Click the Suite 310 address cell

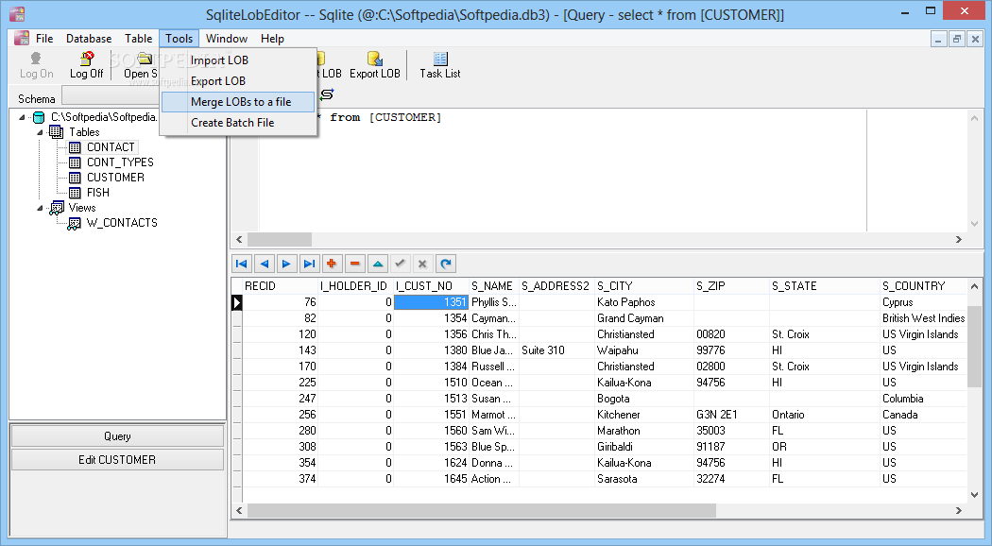[556, 350]
